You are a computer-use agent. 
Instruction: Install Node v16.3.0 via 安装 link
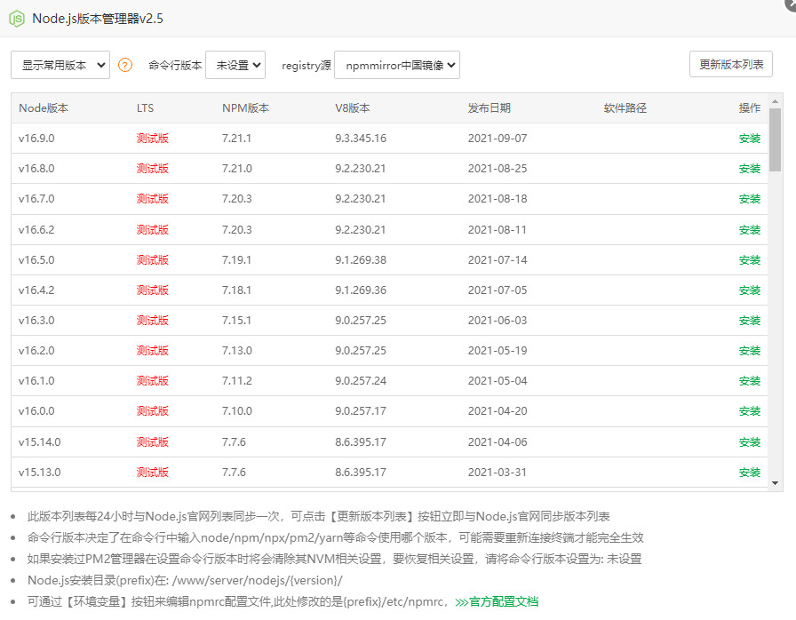(749, 321)
